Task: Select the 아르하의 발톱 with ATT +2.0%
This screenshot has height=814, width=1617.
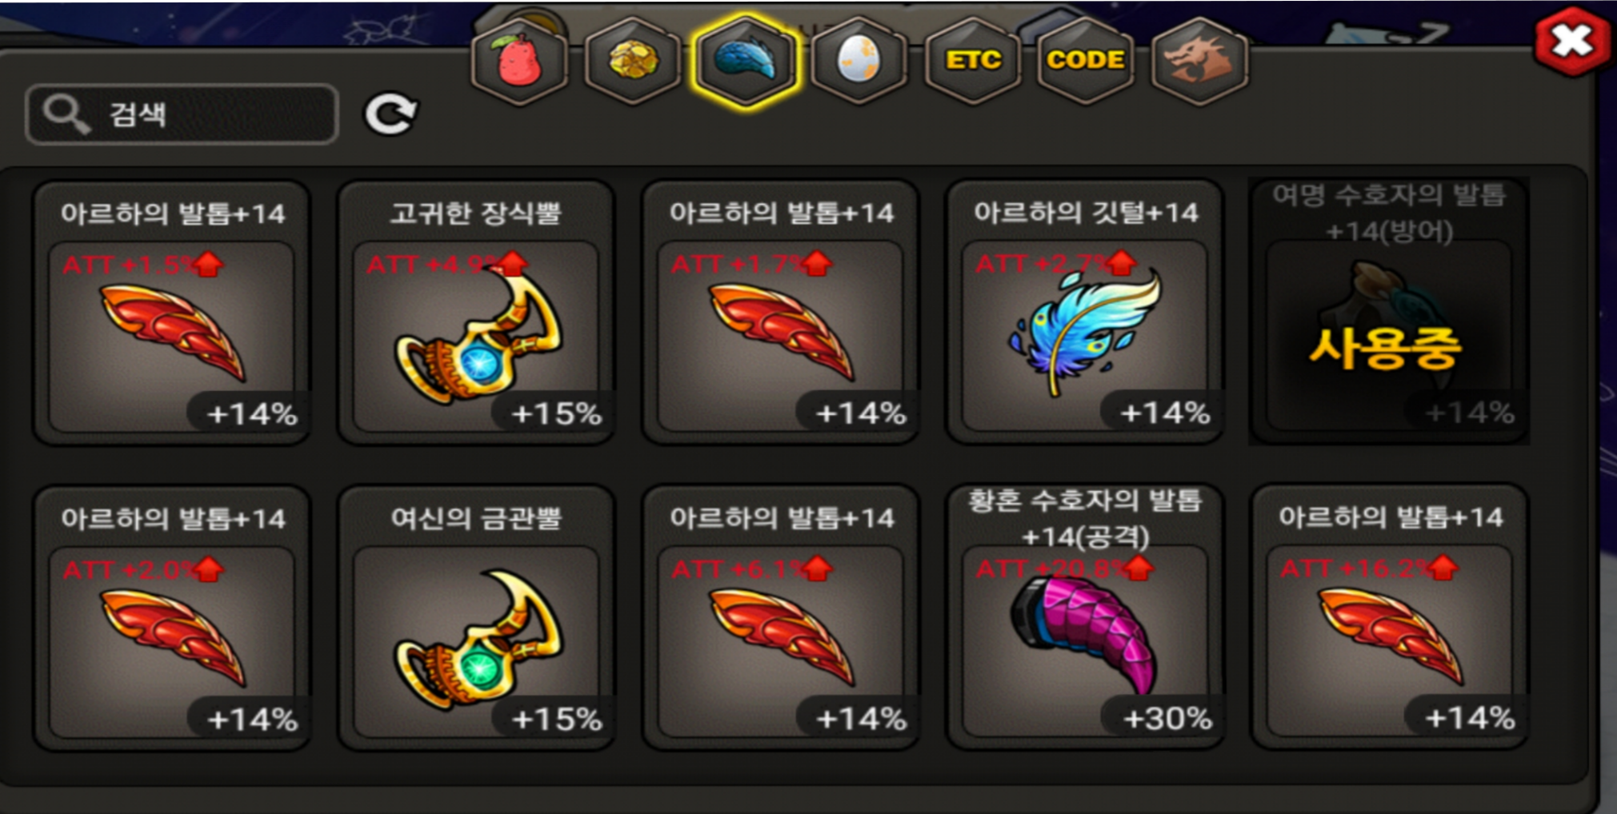Action: 172,617
